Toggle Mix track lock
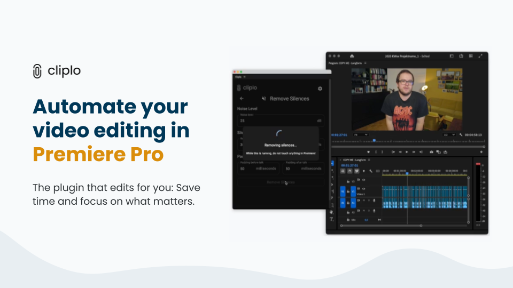513x288 pixels. point(348,220)
